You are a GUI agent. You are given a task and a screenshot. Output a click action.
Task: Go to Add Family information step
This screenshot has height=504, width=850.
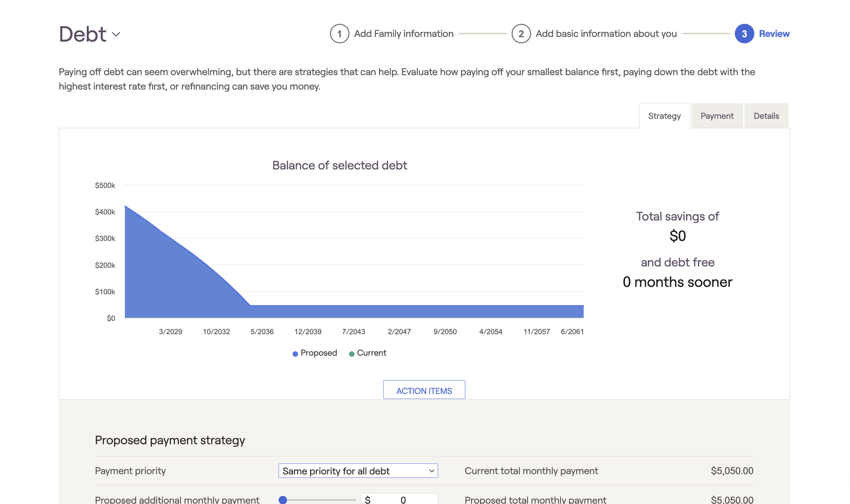pos(403,34)
